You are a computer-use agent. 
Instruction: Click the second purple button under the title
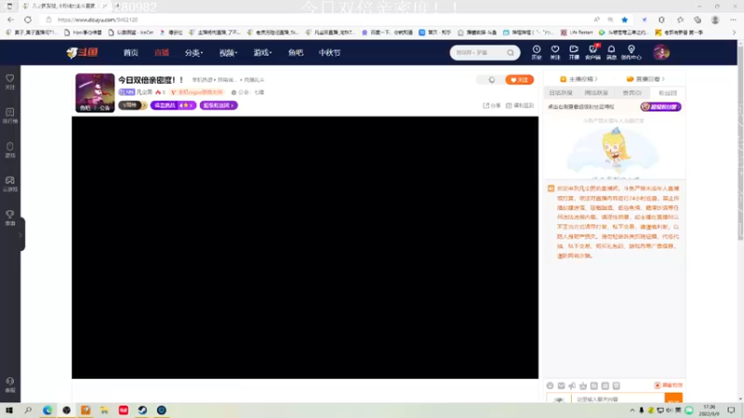(219, 105)
